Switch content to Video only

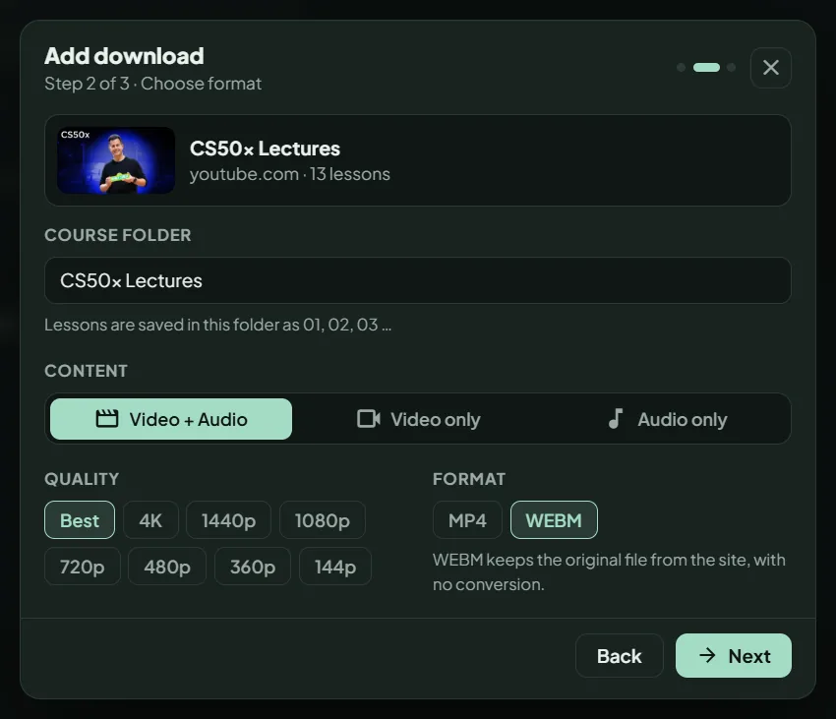pyautogui.click(x=419, y=419)
